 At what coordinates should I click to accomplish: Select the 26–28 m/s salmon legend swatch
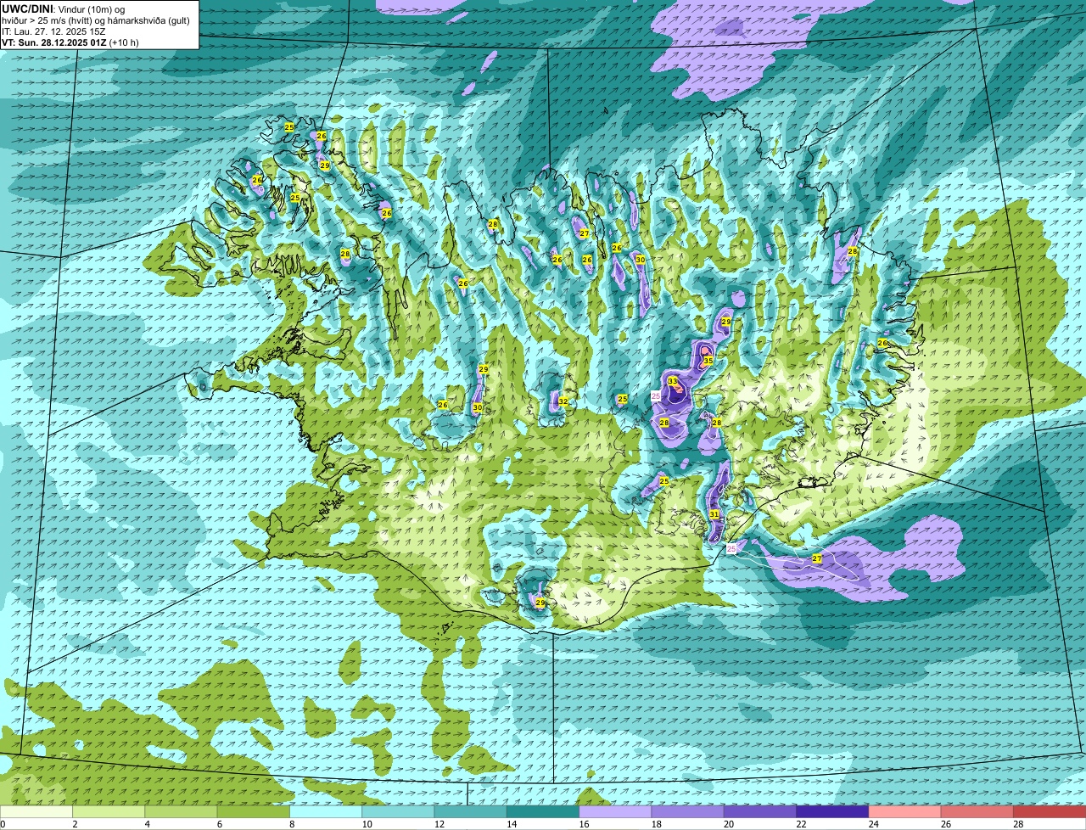(977, 811)
